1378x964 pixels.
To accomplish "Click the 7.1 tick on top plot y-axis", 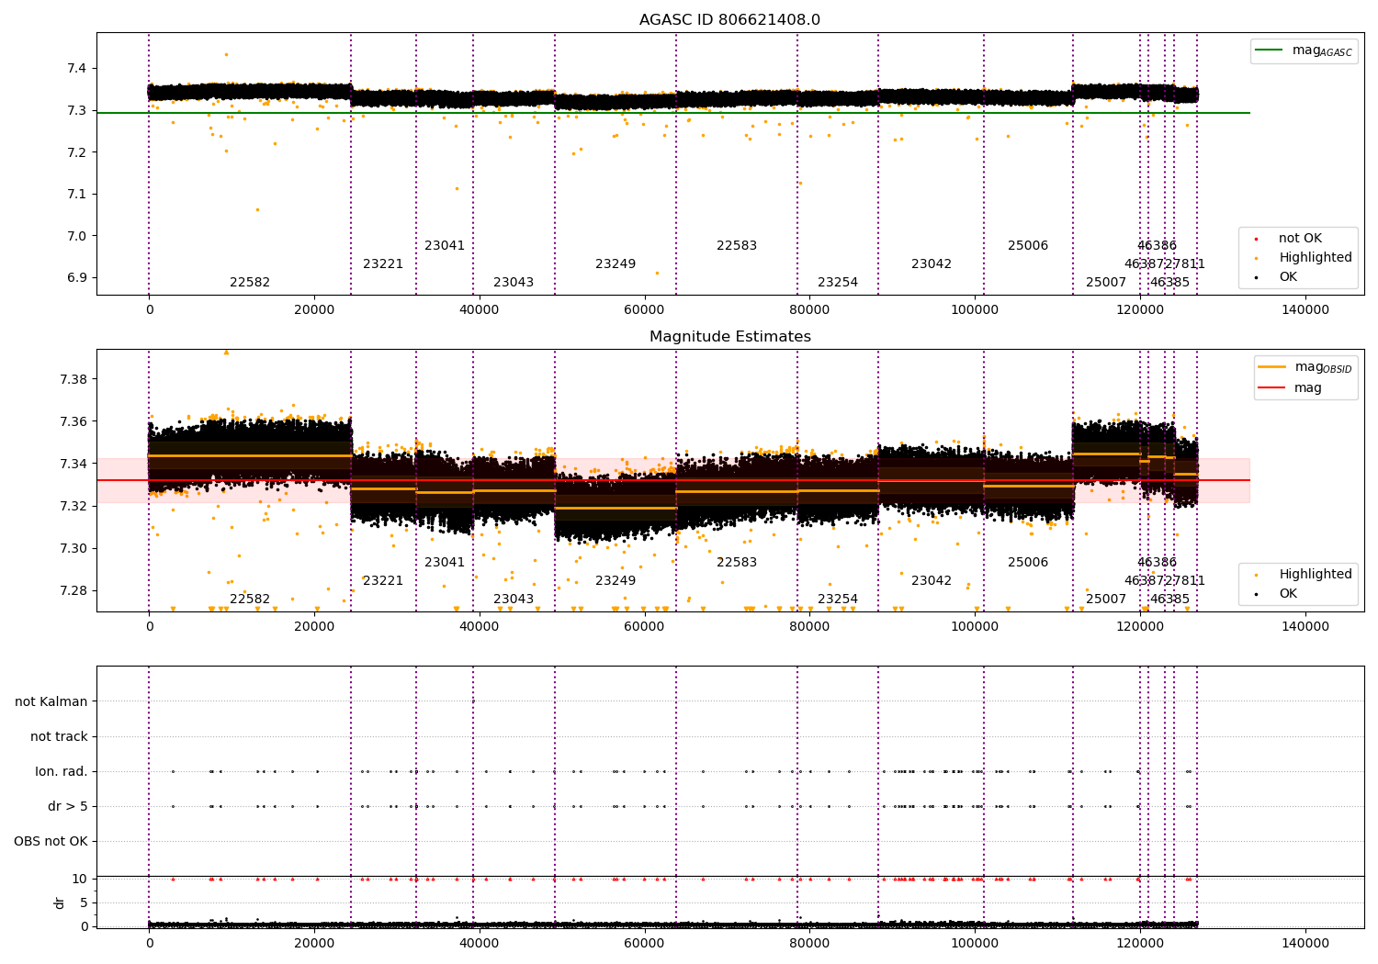I will (x=77, y=195).
